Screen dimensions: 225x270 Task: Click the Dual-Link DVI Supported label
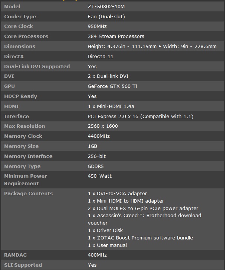[x=37, y=66]
